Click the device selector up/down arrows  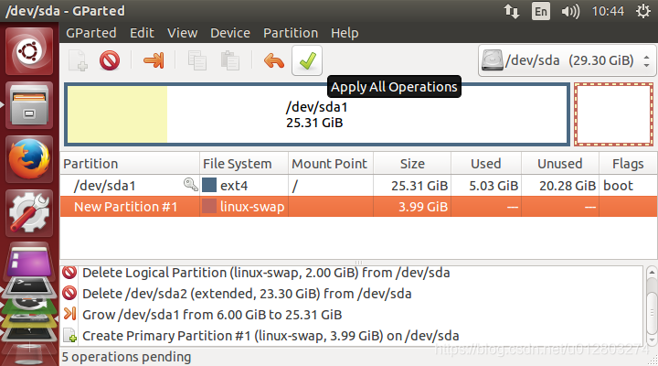pyautogui.click(x=647, y=61)
